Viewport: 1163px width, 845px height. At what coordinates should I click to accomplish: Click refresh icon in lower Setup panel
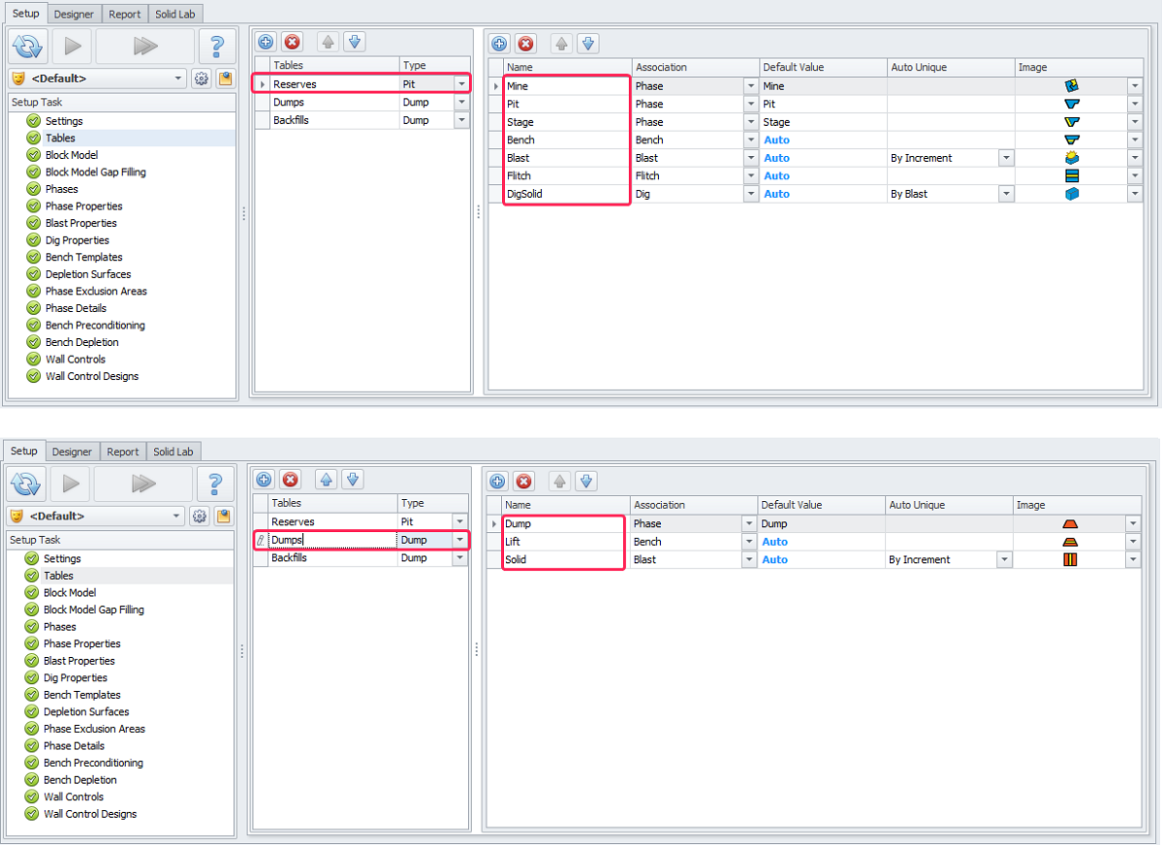click(26, 483)
